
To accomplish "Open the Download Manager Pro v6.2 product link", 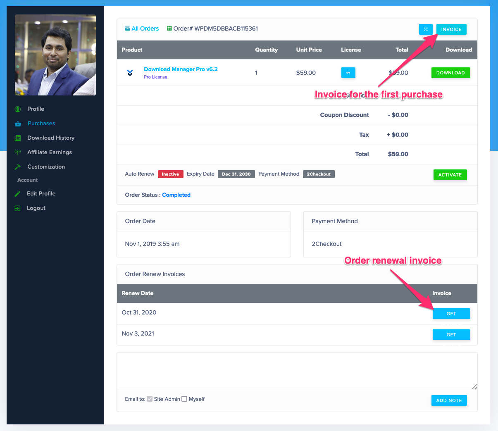I will pyautogui.click(x=181, y=69).
